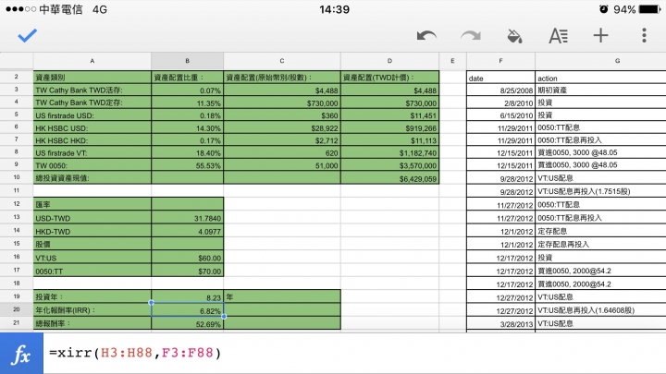This screenshot has width=666, height=374.
Task: Select the '年' unit cell
Action: (282, 296)
